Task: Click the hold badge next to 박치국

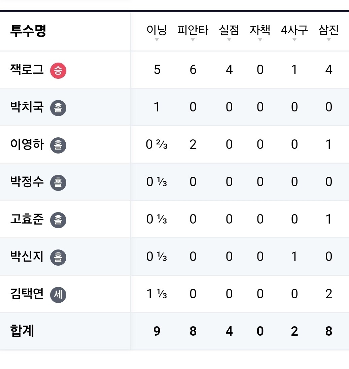Action: (x=58, y=108)
